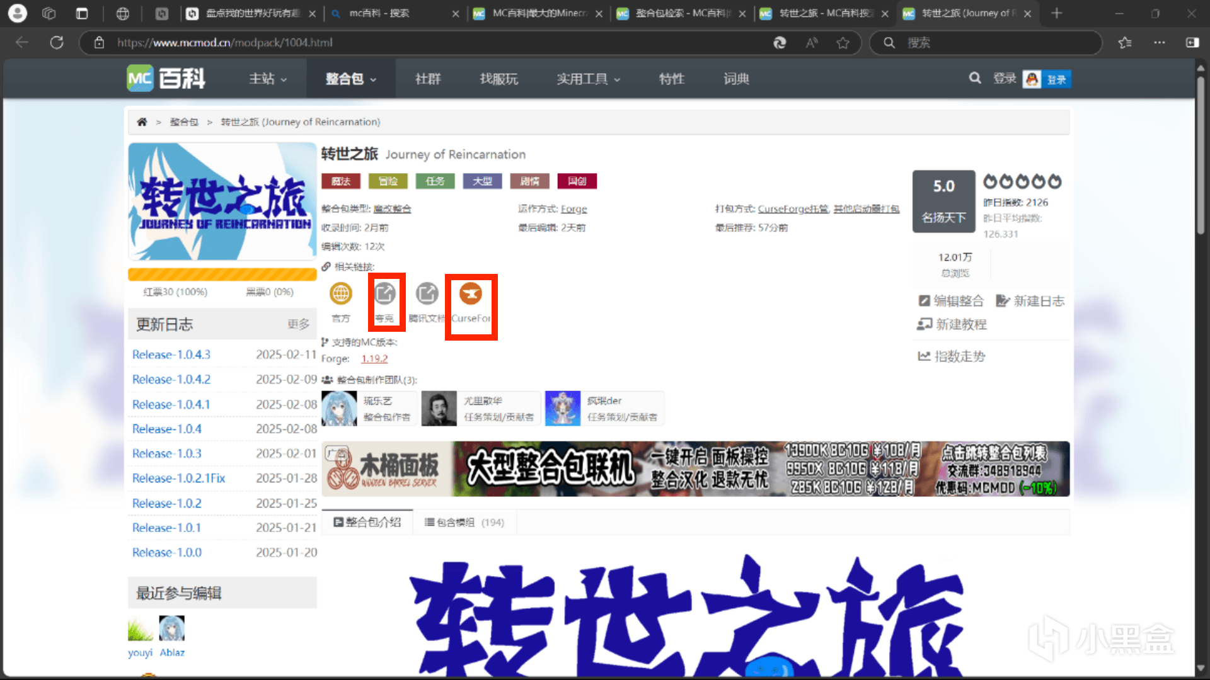
Task: Click the Forge 1.19.2 version link
Action: [x=374, y=359]
